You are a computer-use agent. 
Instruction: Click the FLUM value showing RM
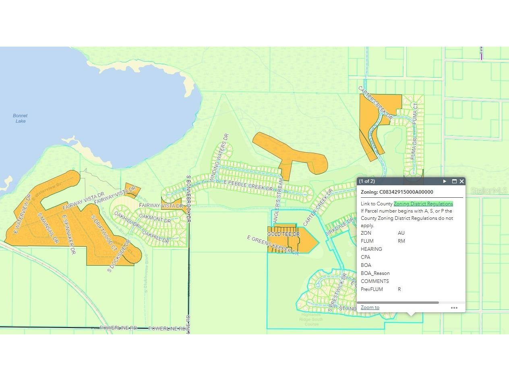coord(401,241)
